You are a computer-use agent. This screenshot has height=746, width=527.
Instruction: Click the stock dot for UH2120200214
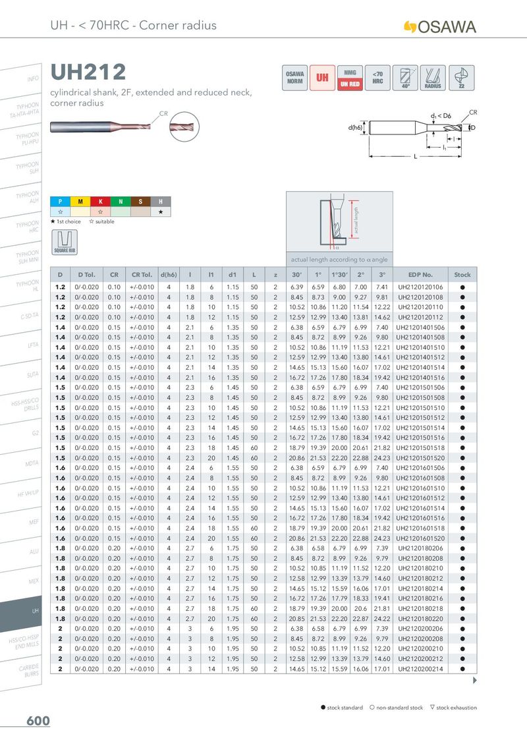click(462, 669)
